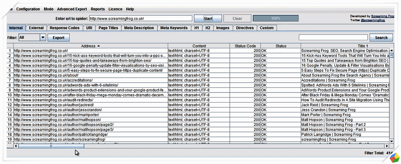
Task: Click the horizontal scrollbar right arrow
Action: pyautogui.click(x=387, y=146)
